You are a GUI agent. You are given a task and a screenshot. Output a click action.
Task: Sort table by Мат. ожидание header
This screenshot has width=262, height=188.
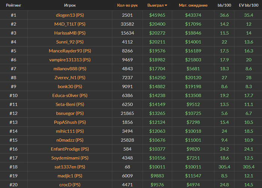pos(193,5)
